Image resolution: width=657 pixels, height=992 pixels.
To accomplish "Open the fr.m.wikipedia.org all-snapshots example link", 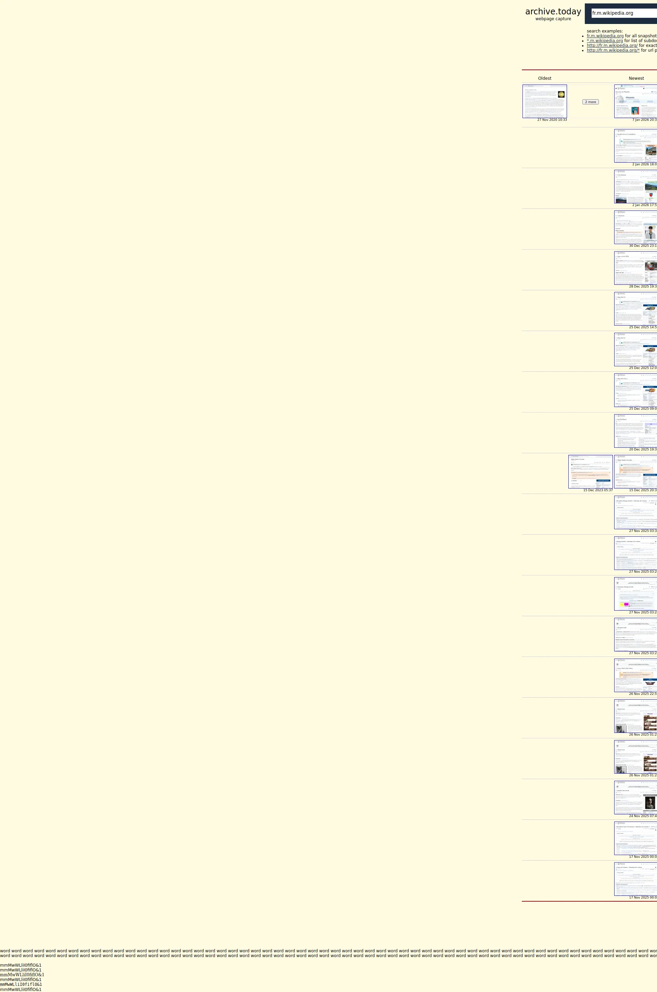I will point(605,36).
